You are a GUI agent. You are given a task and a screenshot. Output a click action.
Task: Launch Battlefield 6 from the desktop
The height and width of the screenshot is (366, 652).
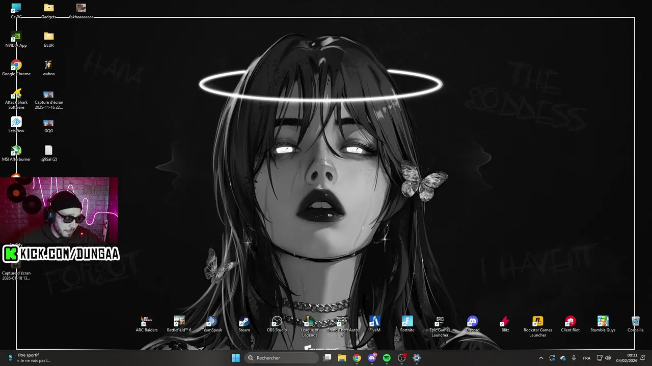click(179, 324)
